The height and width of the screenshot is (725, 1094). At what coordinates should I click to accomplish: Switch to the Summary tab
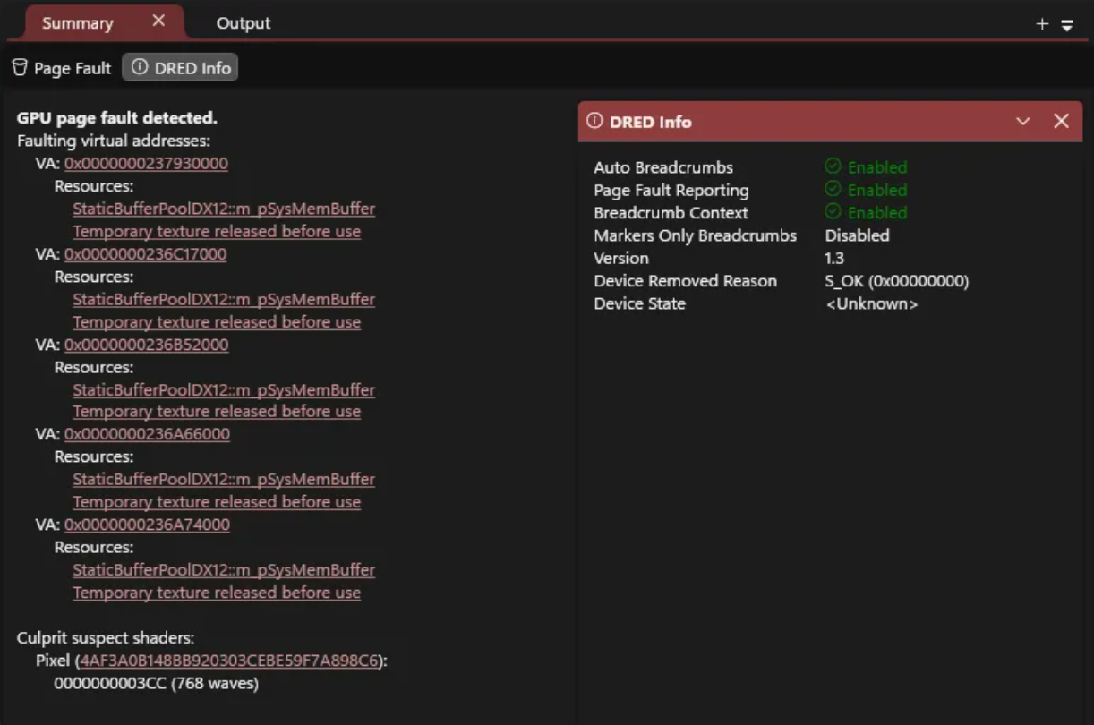(x=77, y=22)
